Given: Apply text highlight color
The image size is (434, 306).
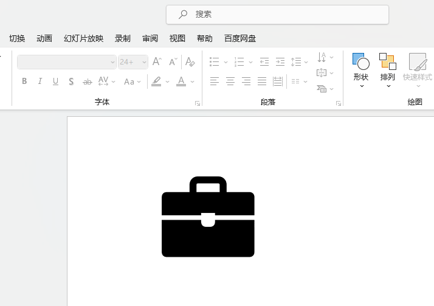Looking at the screenshot, I should (x=156, y=81).
